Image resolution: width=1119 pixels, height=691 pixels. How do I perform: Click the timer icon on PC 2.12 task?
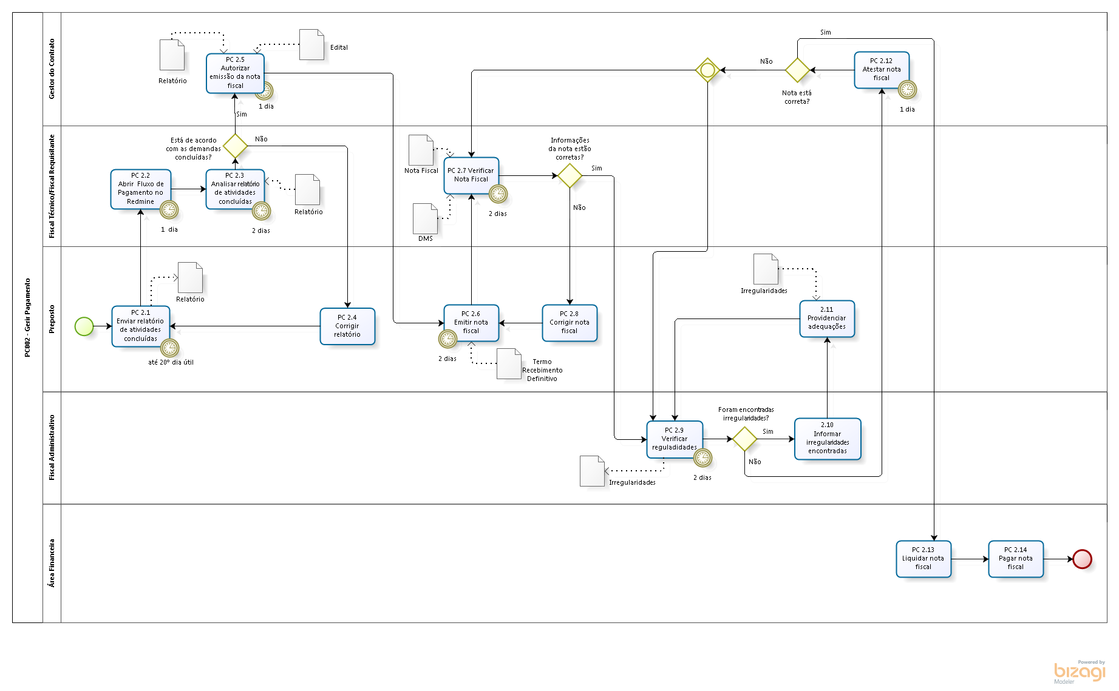(907, 90)
